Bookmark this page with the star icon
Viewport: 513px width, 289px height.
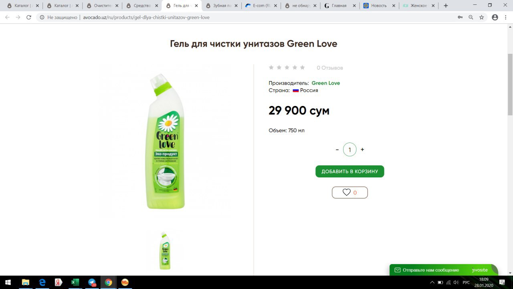(x=481, y=17)
